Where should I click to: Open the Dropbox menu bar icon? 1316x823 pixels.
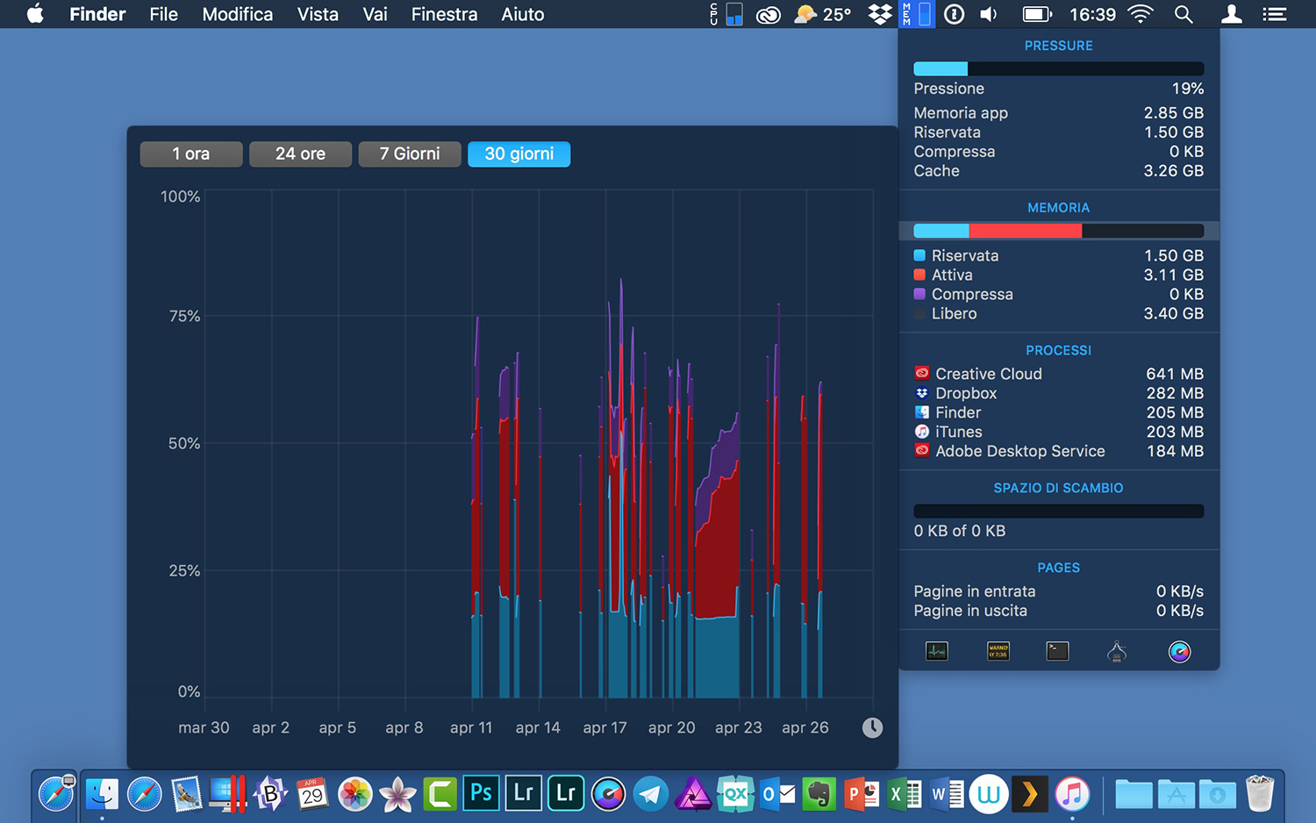(x=880, y=14)
